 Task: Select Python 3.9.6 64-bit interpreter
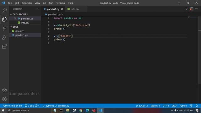(12, 106)
